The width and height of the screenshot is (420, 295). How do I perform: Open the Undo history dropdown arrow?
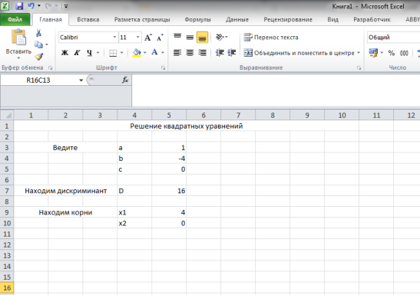click(39, 5)
